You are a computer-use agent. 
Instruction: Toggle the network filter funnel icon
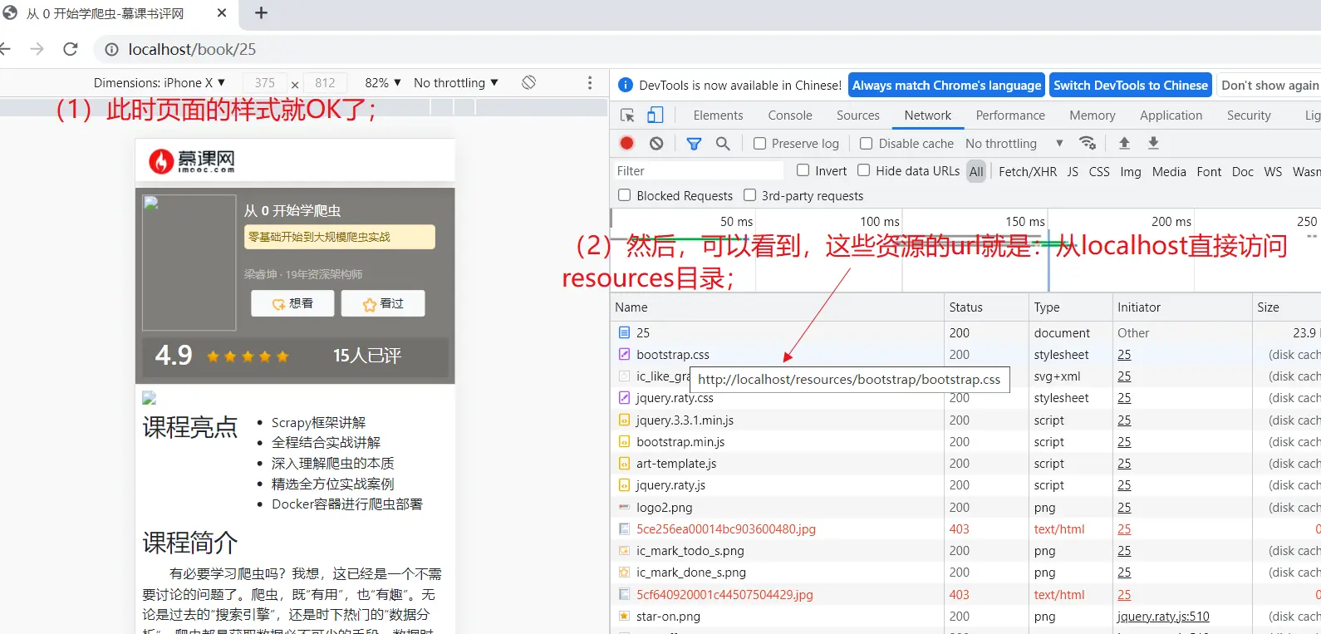click(694, 144)
